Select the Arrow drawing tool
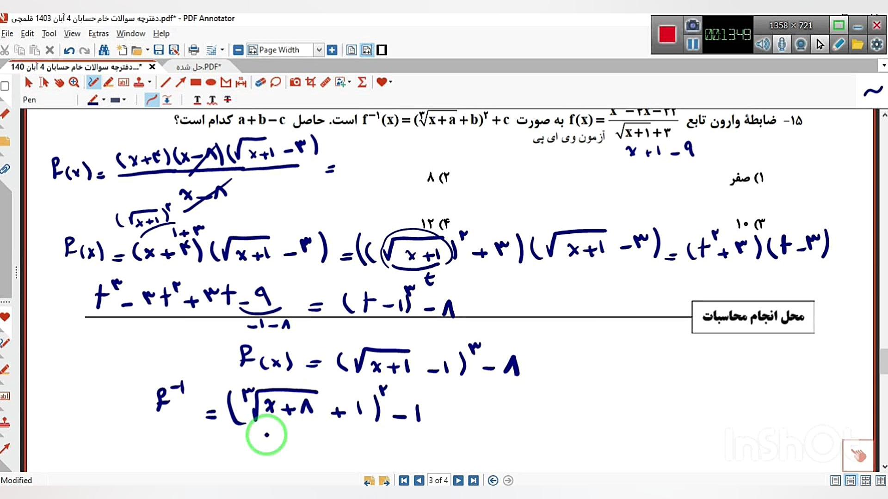Viewport: 888px width, 499px height. pyautogui.click(x=180, y=82)
